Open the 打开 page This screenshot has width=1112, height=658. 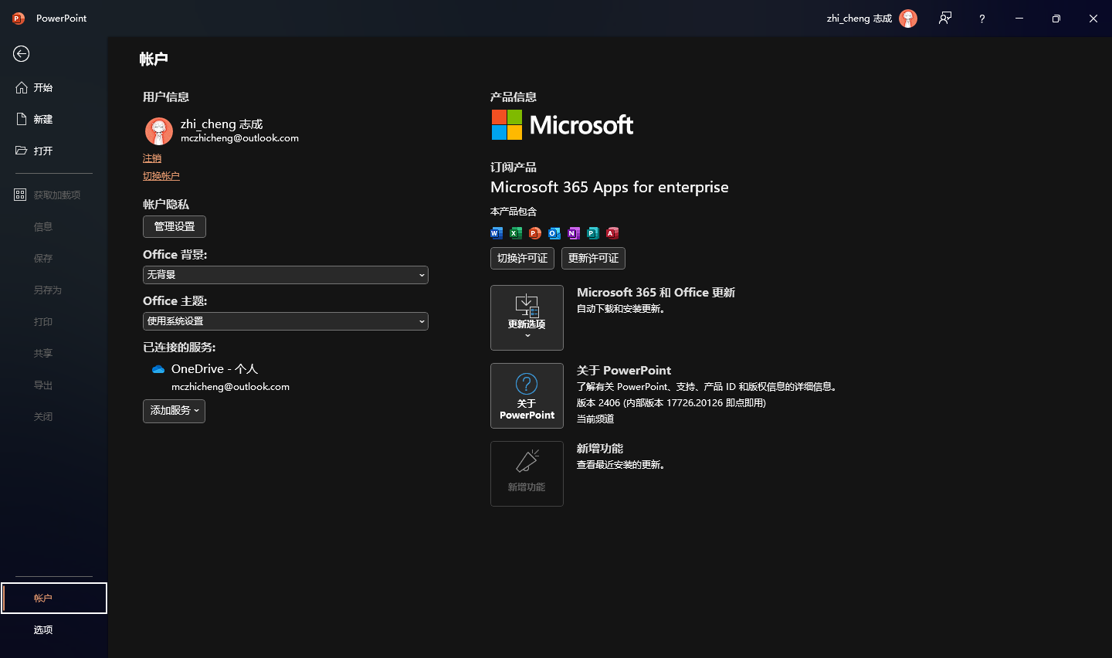(x=53, y=151)
